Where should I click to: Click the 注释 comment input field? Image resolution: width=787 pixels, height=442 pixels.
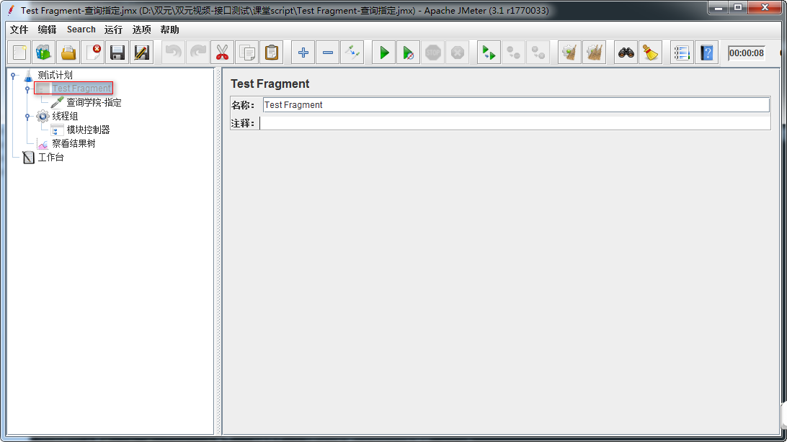click(515, 123)
